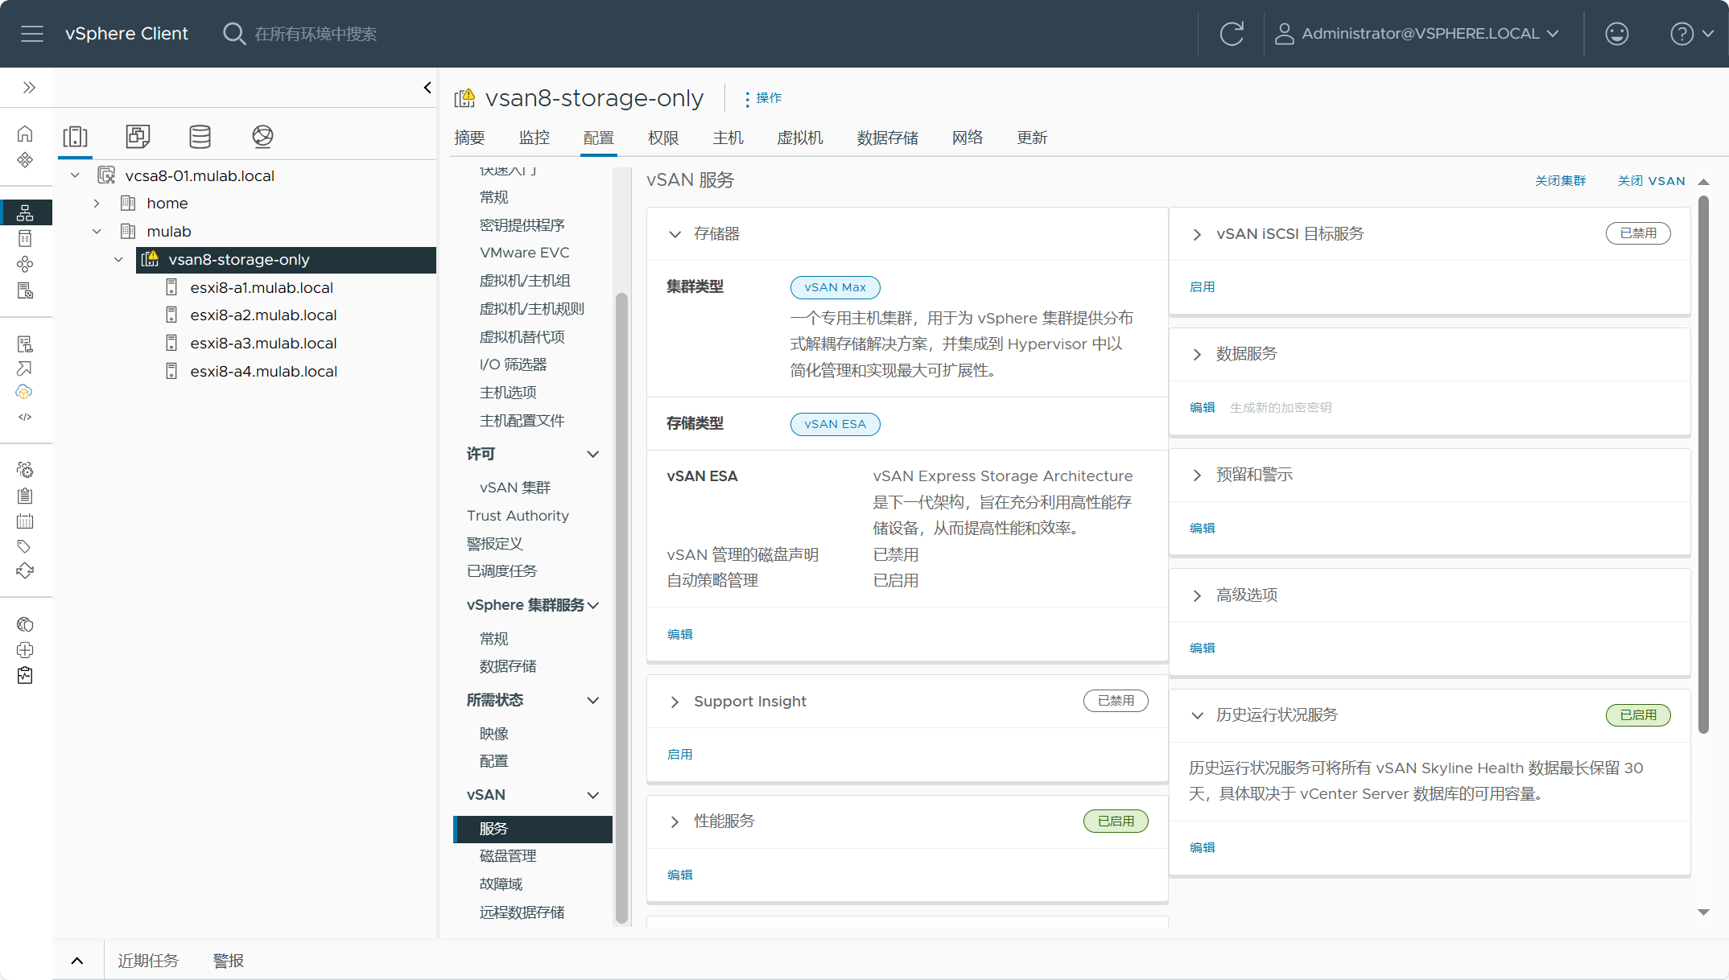This screenshot has height=980, width=1729.
Task: Switch to the 数据存储 tab
Action: point(887,138)
